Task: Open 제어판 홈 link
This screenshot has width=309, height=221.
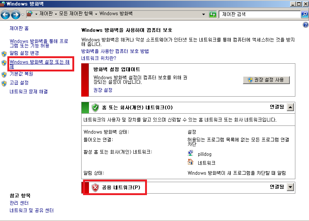Action: point(19,28)
